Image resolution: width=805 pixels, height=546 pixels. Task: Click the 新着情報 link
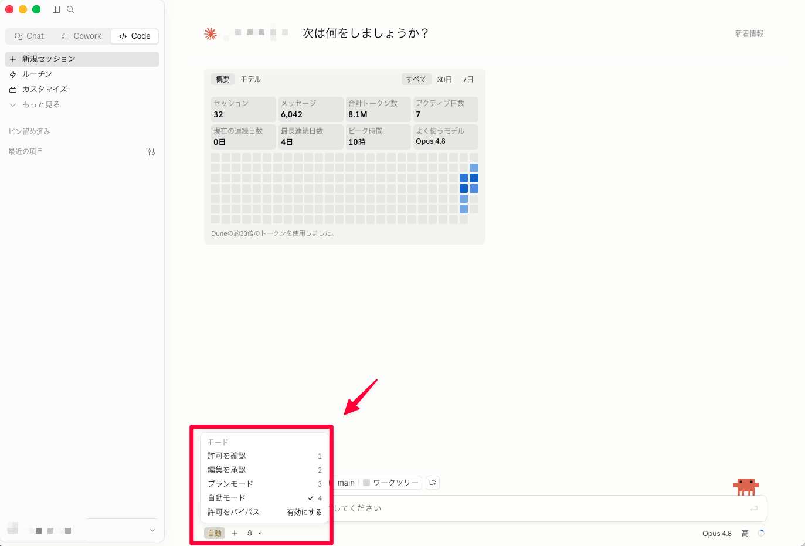(x=749, y=33)
